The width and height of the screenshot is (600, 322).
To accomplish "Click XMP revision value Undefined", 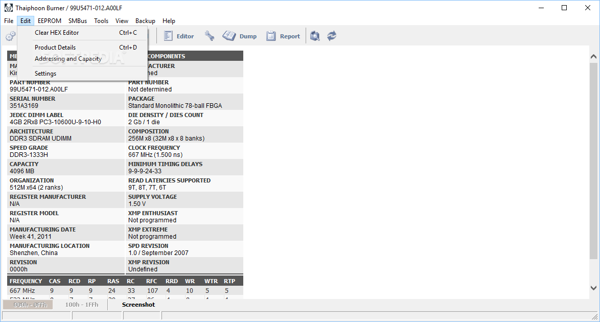I will coord(143,269).
